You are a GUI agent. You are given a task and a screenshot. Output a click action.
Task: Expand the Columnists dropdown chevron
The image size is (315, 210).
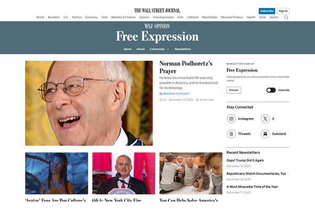pos(168,49)
